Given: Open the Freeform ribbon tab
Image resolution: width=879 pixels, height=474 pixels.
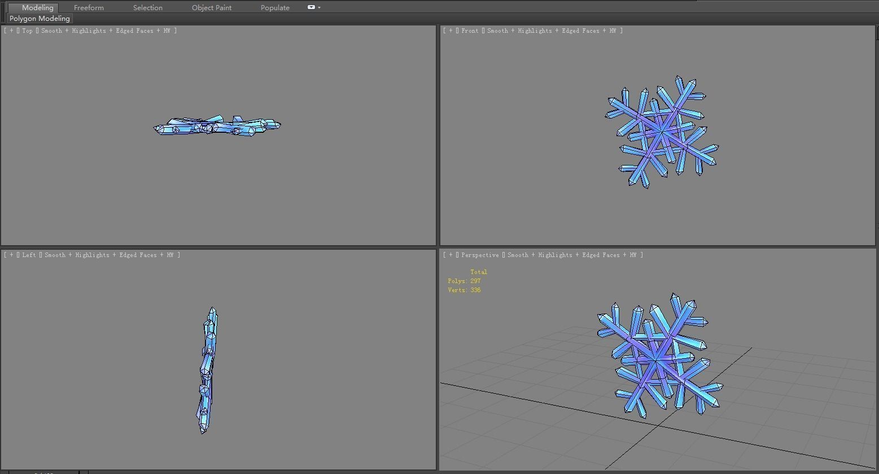Looking at the screenshot, I should (x=89, y=7).
